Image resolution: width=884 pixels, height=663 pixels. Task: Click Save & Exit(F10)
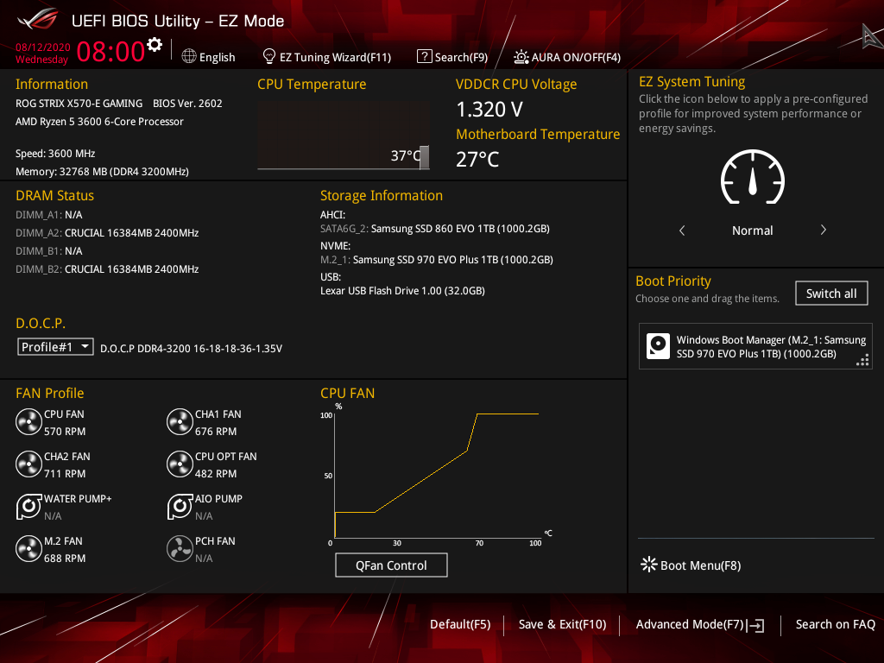tap(562, 624)
